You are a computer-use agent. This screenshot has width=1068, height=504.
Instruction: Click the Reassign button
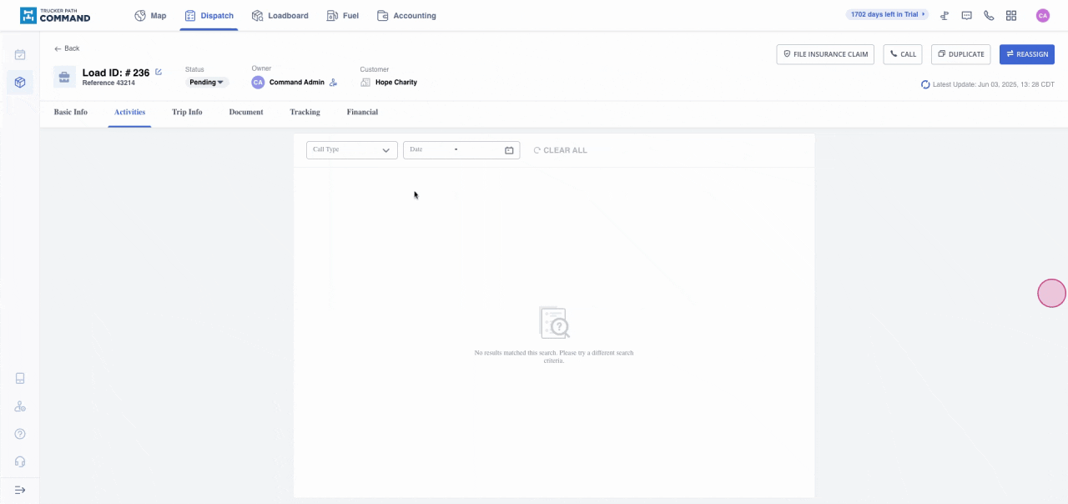1026,54
